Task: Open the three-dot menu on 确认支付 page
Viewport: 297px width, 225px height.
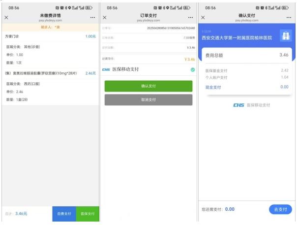Action: tap(289, 18)
